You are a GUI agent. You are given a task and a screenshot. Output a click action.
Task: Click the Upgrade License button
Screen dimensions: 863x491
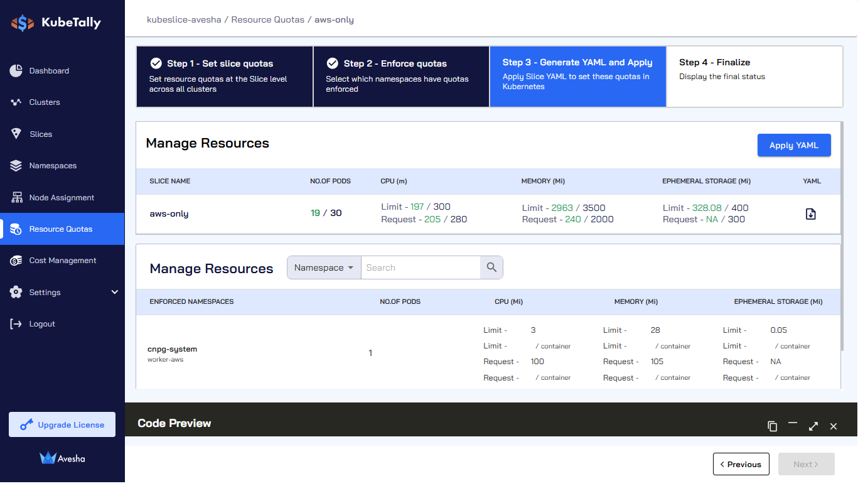click(62, 424)
